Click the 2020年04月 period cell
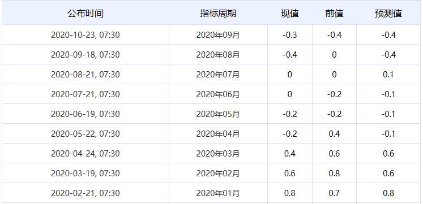Screen dimensions: 423x204 pyautogui.click(x=218, y=134)
